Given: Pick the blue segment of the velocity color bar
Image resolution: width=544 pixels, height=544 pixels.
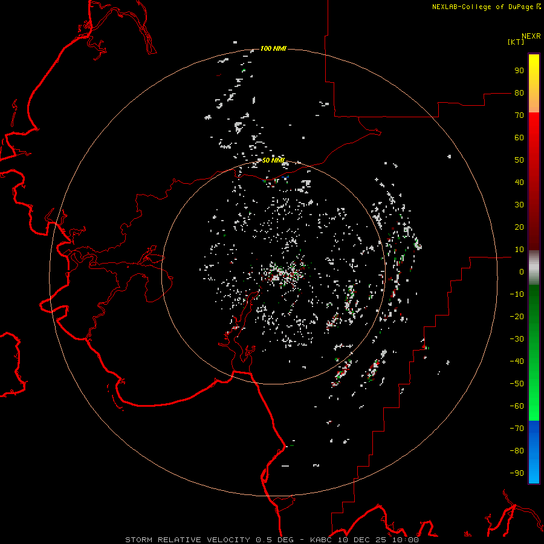Looking at the screenshot, I should [x=534, y=452].
